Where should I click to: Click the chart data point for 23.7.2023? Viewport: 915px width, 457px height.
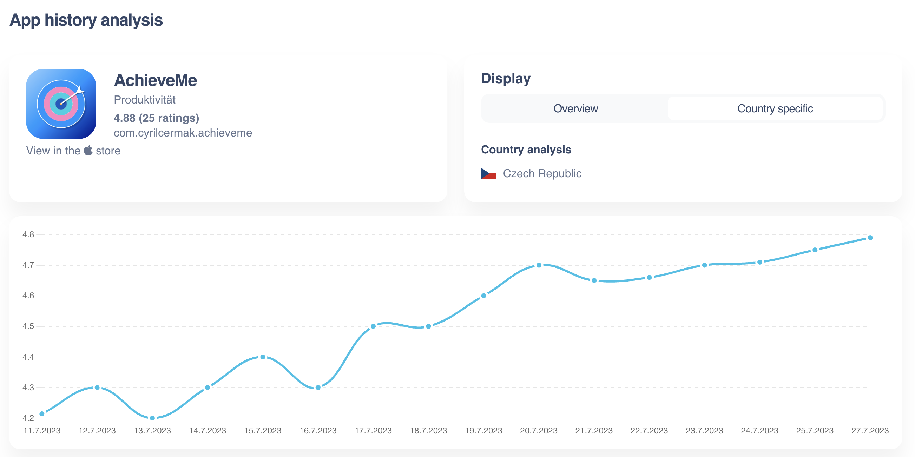coord(704,265)
